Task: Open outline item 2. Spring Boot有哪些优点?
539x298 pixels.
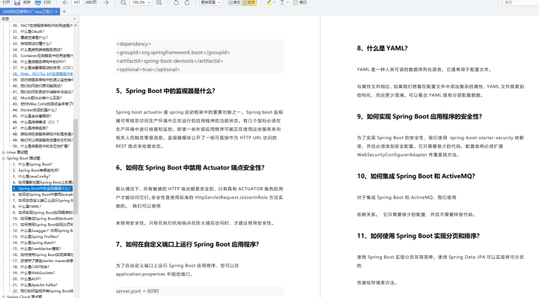Action: pyautogui.click(x=36, y=170)
